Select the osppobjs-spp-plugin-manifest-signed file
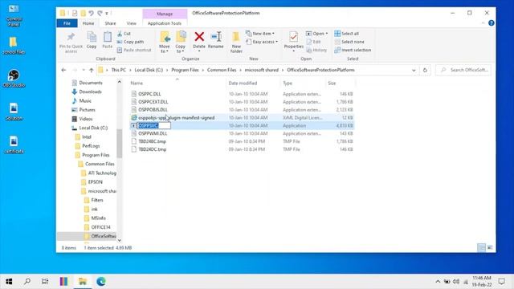Viewport: 514px width, 289px height. 177,118
